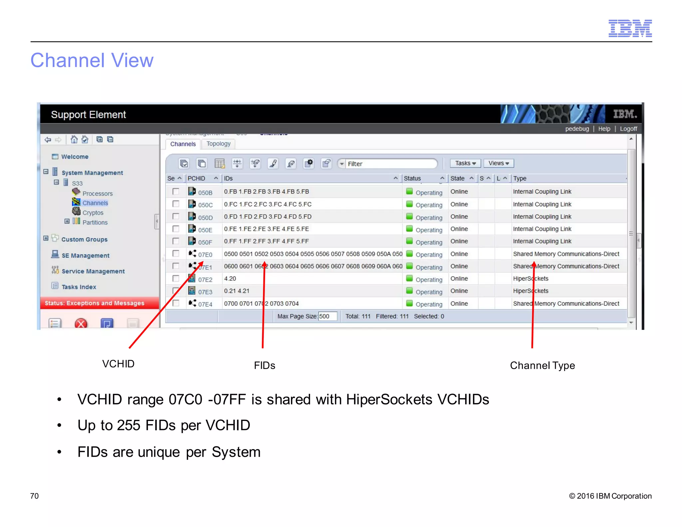This screenshot has height=527, width=682.
Task: Open the Filter dropdown arrow
Action: pyautogui.click(x=342, y=164)
